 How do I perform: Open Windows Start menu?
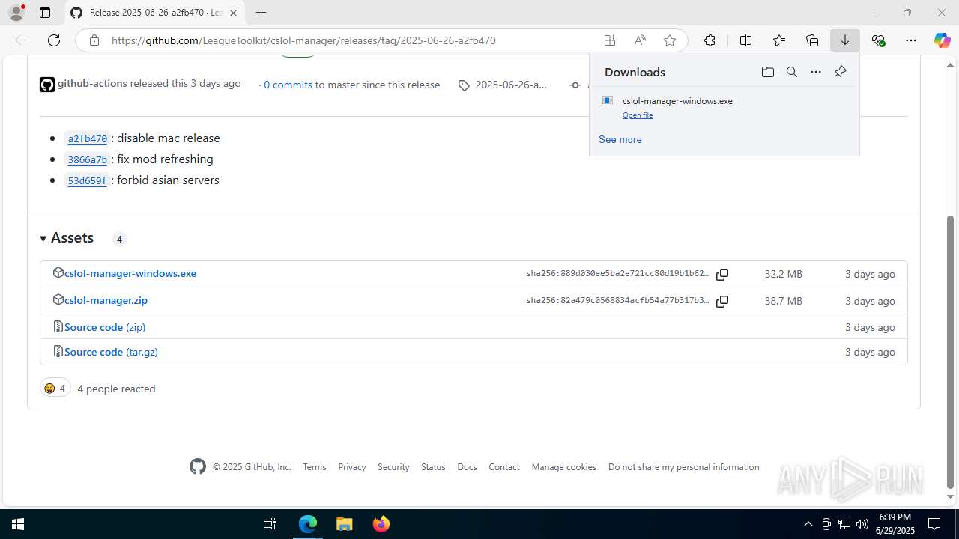17,524
